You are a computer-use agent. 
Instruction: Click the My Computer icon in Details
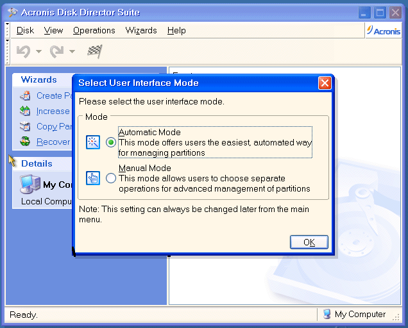30,184
